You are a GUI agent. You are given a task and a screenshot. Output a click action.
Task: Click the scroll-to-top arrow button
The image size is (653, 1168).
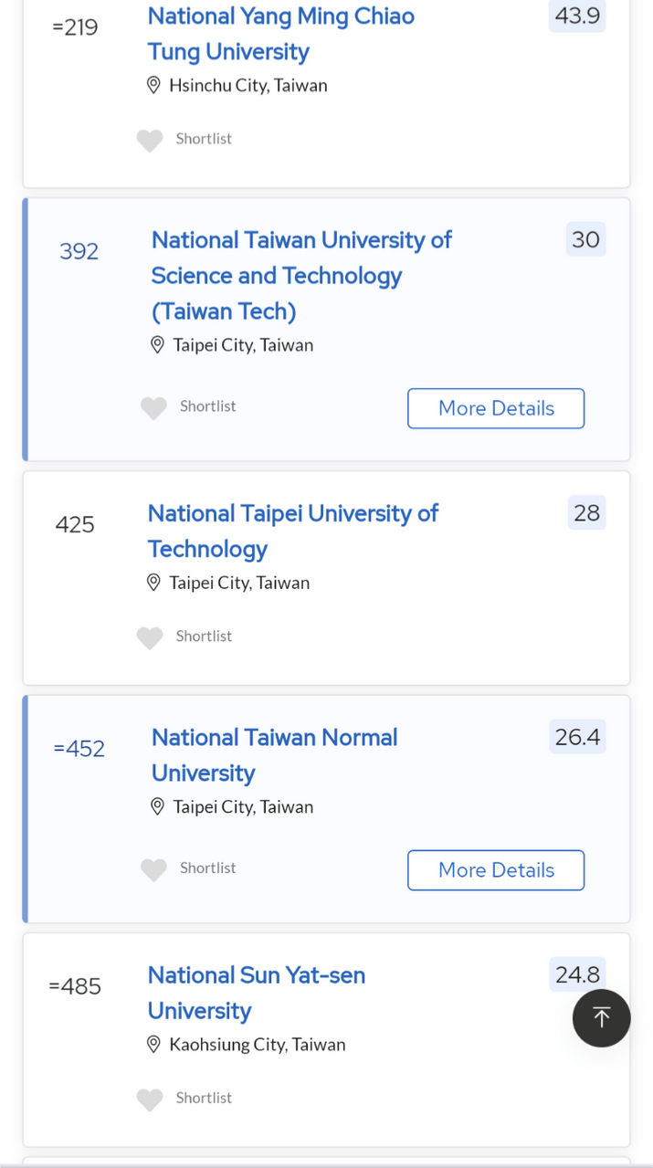coord(601,1017)
